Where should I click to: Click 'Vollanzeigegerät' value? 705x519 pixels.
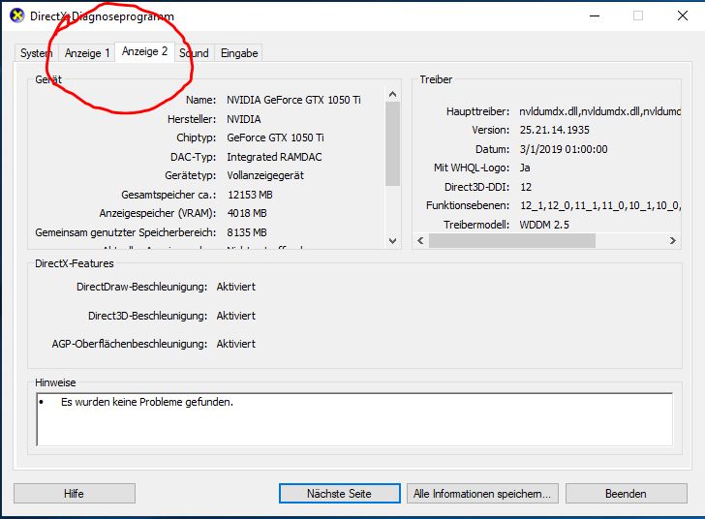pyautogui.click(x=265, y=175)
